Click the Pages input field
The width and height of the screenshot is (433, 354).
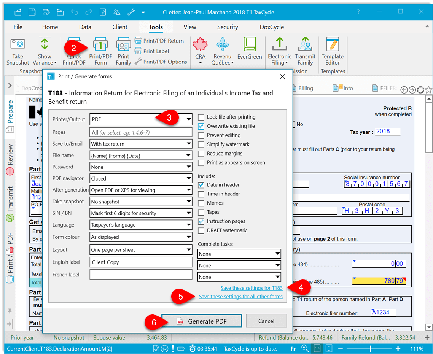click(x=141, y=132)
